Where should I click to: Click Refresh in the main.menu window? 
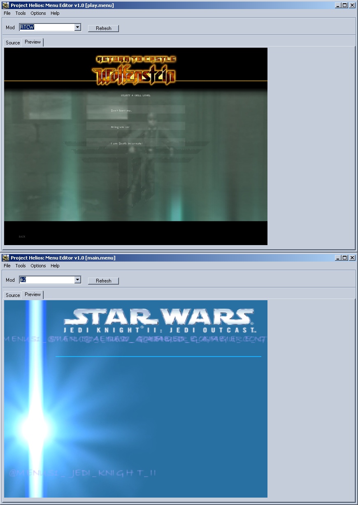pyautogui.click(x=103, y=281)
